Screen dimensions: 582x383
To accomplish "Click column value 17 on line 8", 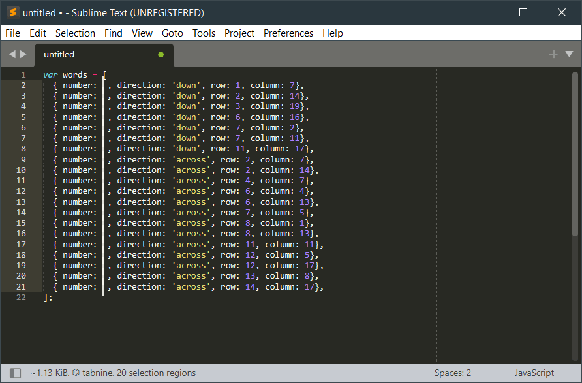I will (299, 149).
